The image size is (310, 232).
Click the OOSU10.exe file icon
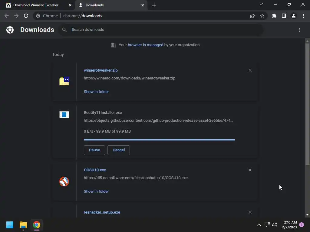point(64,182)
